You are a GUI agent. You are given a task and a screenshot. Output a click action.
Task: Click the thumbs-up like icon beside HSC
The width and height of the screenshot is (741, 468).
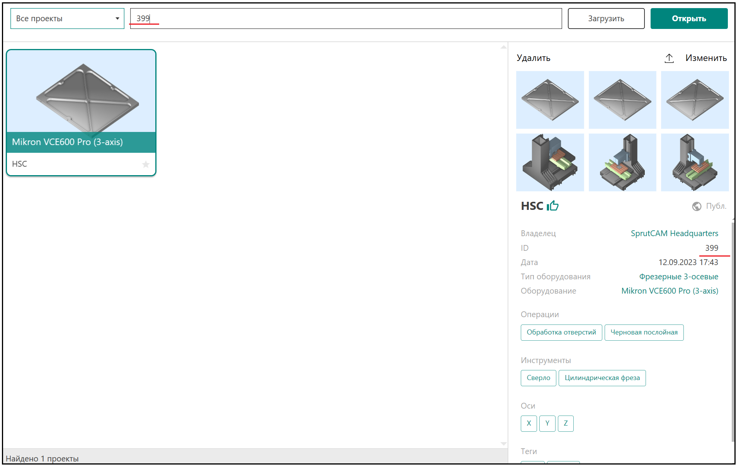pos(553,206)
